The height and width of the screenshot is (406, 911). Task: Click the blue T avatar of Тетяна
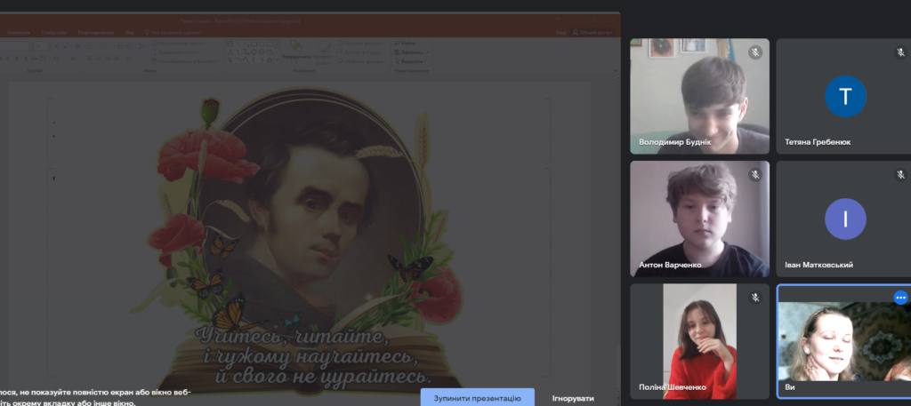(845, 96)
